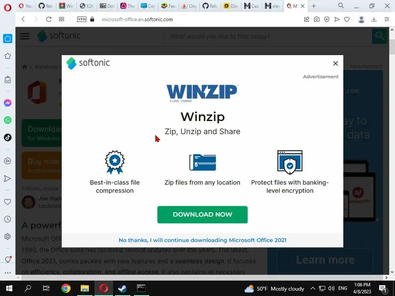Screen dimensions: 395x296
Task: Switch to the 'Fas' tab
Action: [x=169, y=6]
